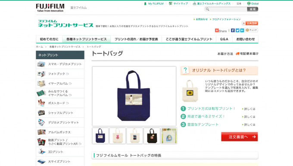
Task: Select the blue-framed tote closeup thumbnail
Action: (169, 136)
